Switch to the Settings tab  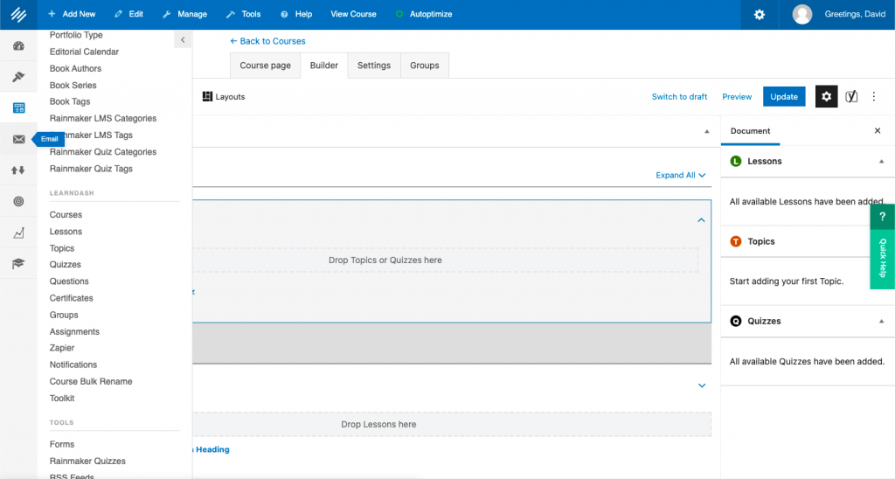pyautogui.click(x=374, y=66)
